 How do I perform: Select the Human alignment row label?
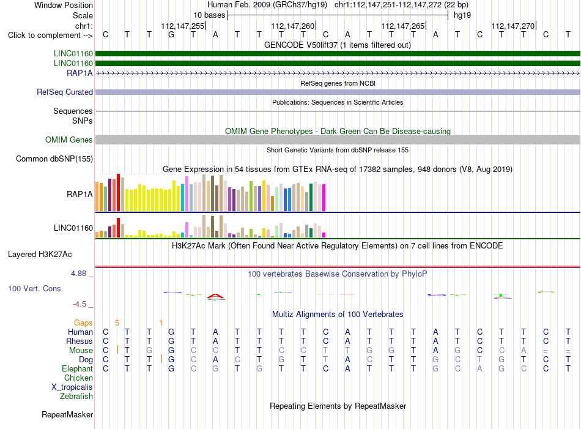click(80, 332)
